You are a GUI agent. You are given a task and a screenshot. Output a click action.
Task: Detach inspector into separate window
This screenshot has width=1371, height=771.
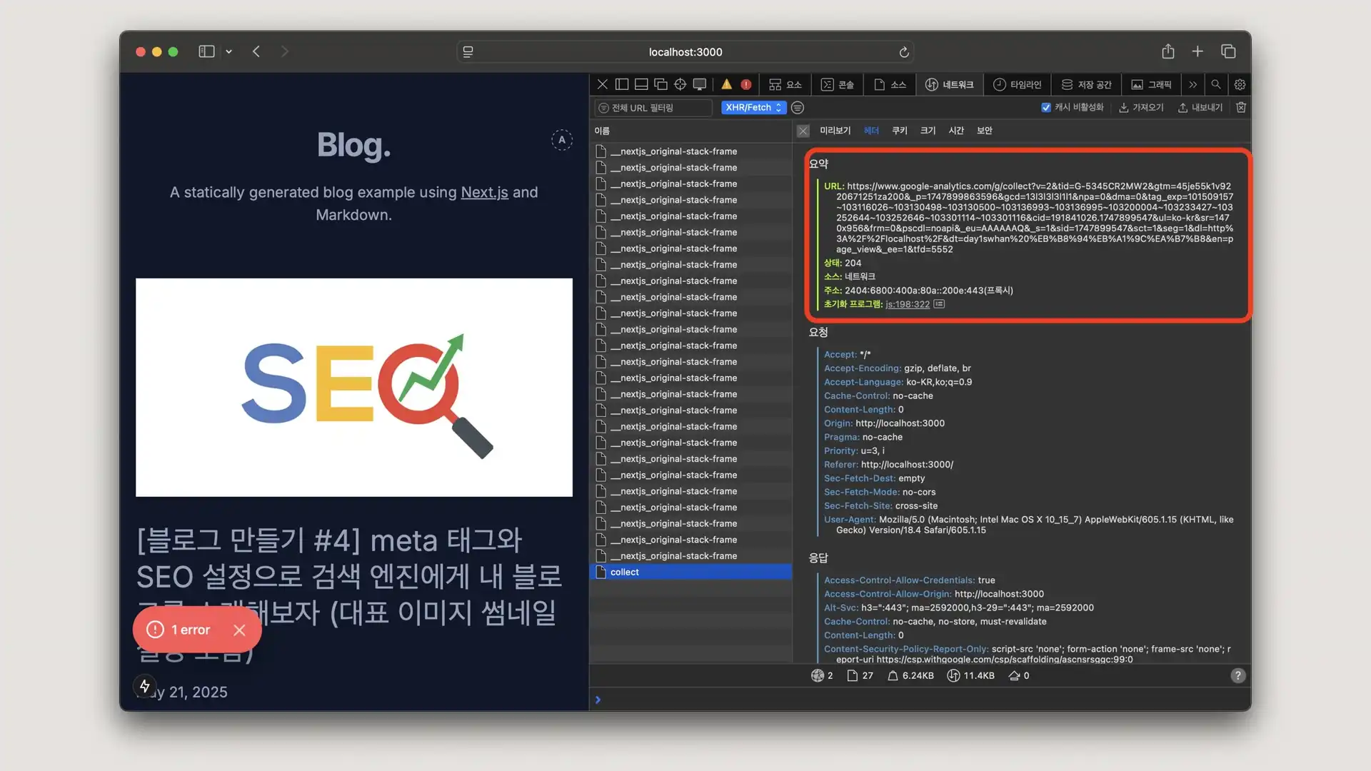point(661,84)
